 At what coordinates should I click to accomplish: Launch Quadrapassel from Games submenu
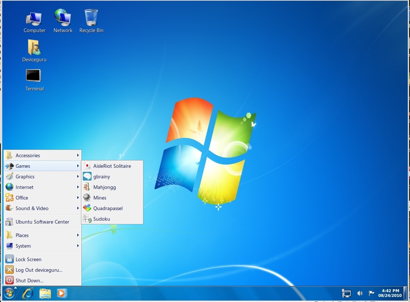(112, 208)
